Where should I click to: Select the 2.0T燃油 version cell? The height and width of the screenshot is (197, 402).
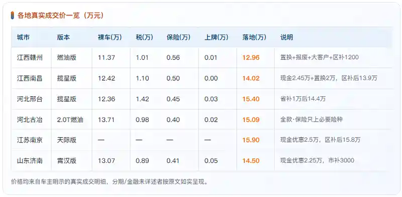[70, 119]
